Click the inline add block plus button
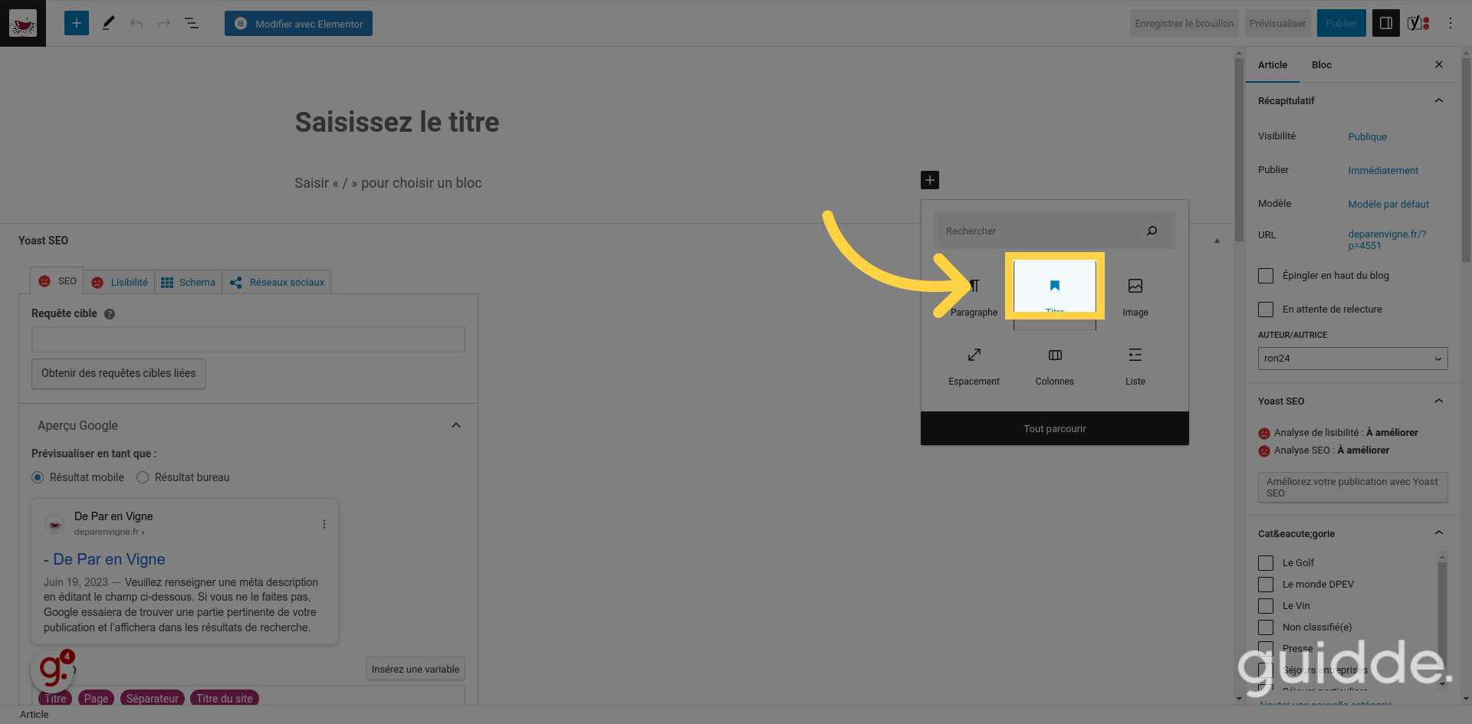The width and height of the screenshot is (1472, 724). [930, 180]
